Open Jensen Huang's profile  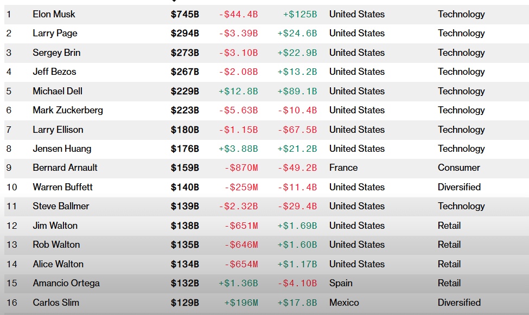pos(62,149)
